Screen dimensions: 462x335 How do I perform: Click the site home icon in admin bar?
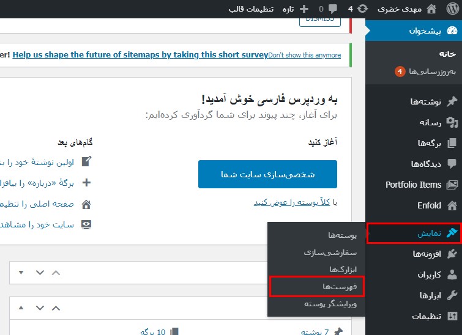[x=431, y=9]
